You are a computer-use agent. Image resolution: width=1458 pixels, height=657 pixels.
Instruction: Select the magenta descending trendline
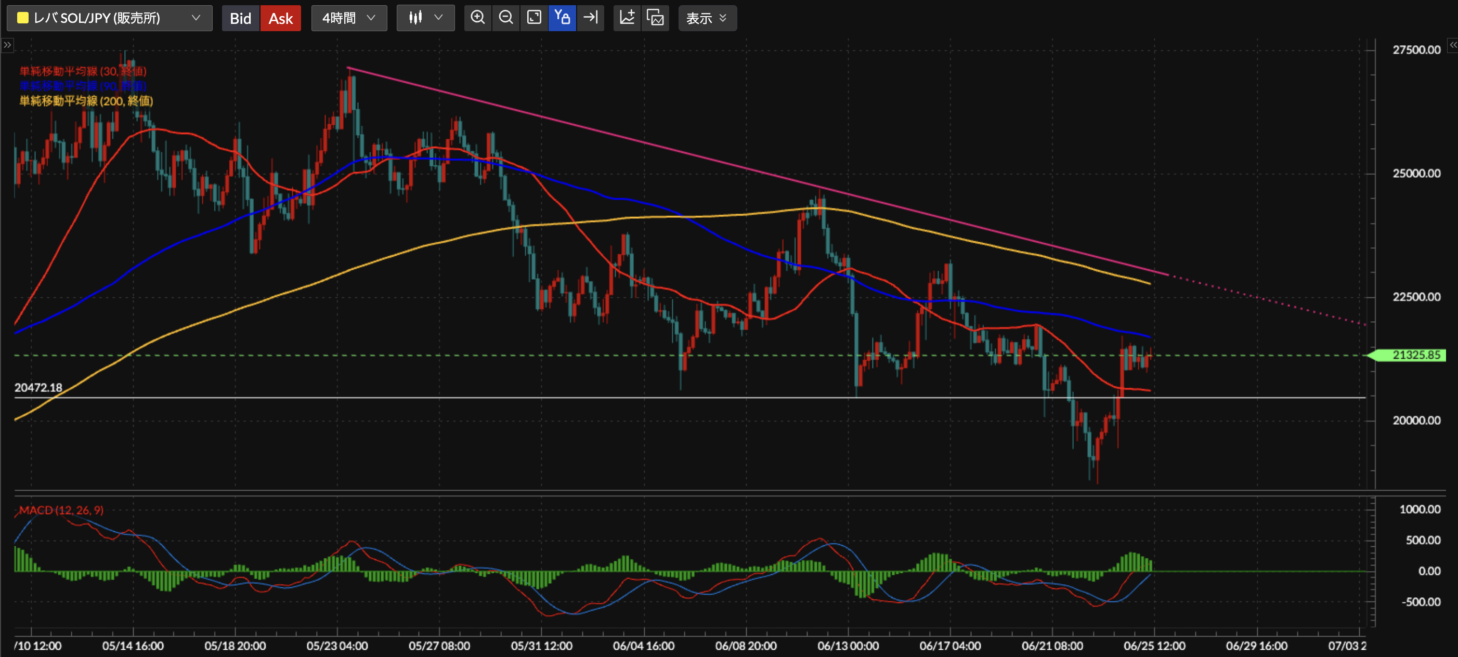(758, 171)
